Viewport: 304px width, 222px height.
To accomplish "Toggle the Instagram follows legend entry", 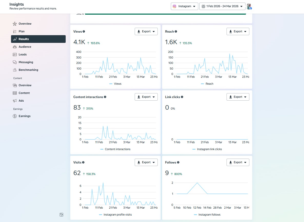I will [x=207, y=215].
